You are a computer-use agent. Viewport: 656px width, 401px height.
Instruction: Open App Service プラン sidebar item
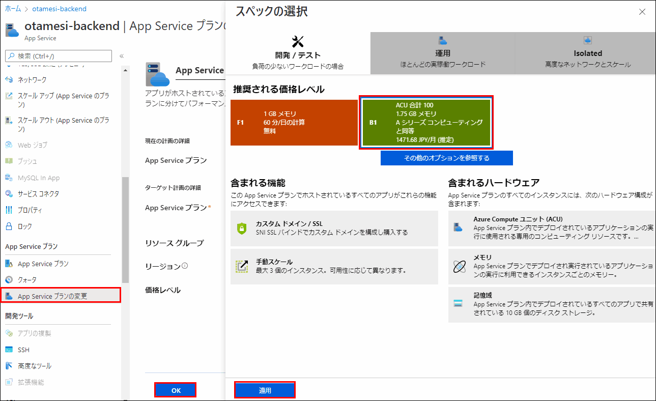click(x=43, y=264)
